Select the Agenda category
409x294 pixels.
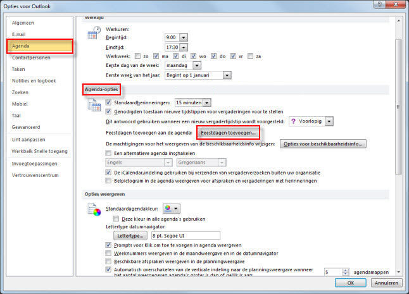[x=40, y=46]
